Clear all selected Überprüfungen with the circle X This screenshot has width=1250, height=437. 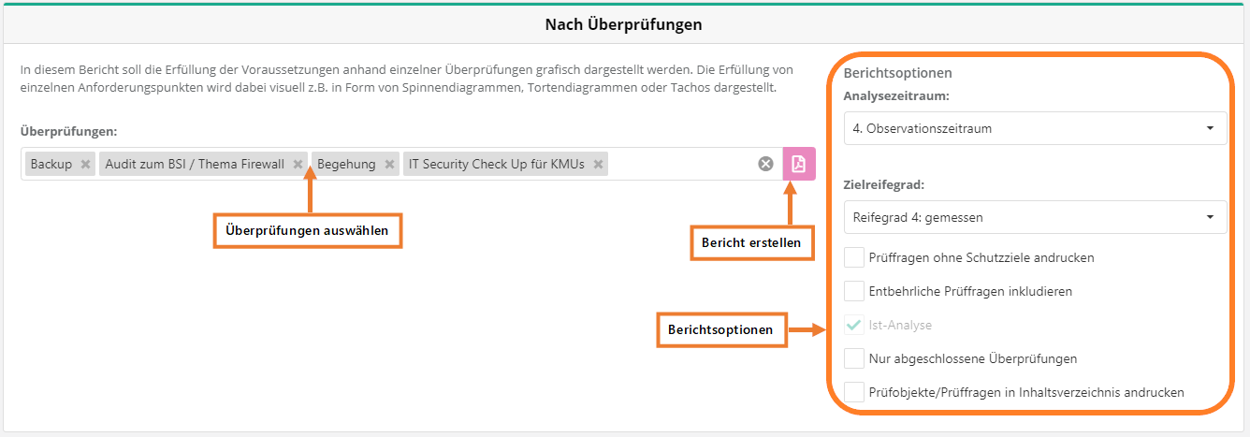[765, 164]
